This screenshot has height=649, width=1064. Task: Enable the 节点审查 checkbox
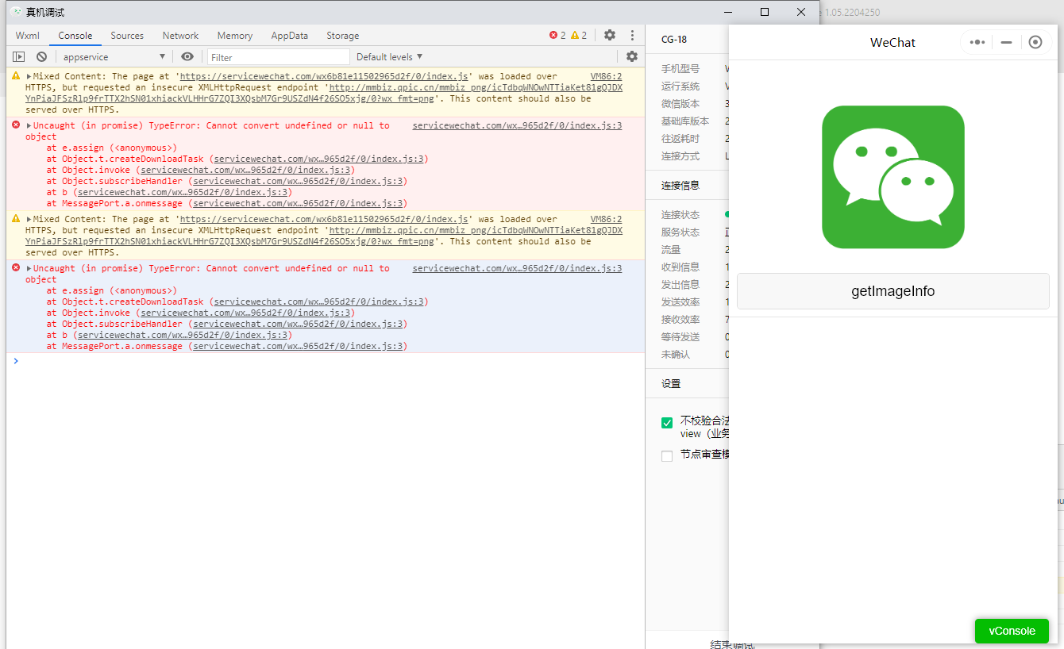667,455
